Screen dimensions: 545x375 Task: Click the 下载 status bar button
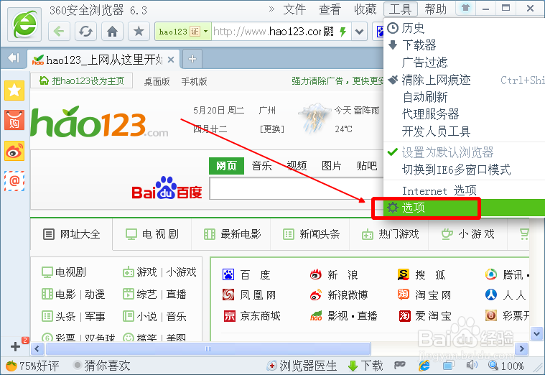(x=365, y=366)
